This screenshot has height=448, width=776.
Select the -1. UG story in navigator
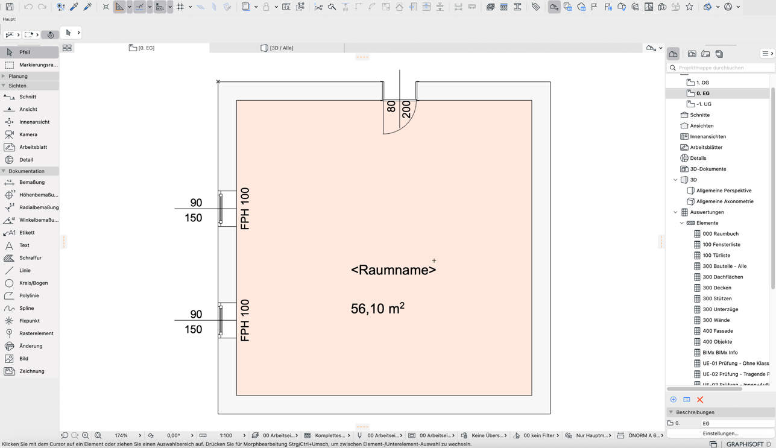point(704,104)
